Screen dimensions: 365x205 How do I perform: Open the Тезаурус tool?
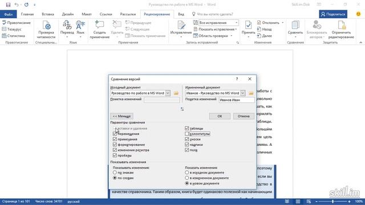click(11, 29)
